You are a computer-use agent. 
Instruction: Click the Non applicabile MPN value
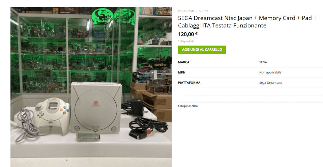click(270, 72)
